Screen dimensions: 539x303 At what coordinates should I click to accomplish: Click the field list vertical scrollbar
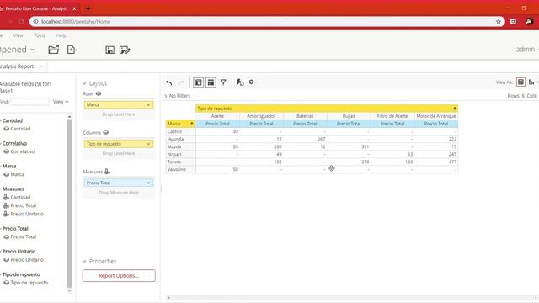tap(70, 205)
